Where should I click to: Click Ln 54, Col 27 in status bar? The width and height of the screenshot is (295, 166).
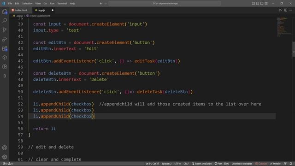point(152,164)
